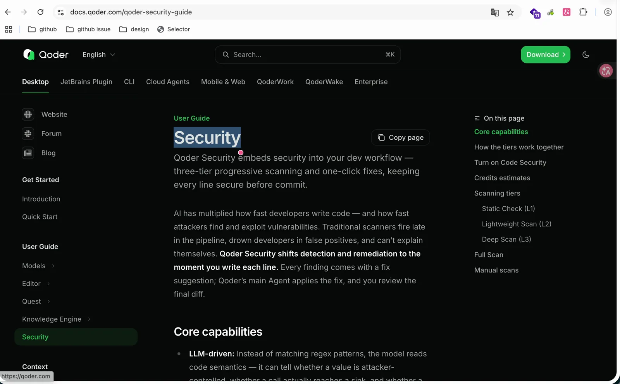620x384 pixels.
Task: Open the github issue bookmark folder
Action: coord(88,29)
